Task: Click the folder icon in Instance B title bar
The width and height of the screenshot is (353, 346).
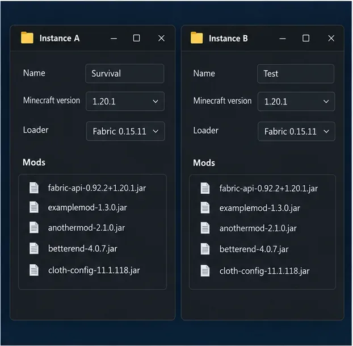Action: (196, 37)
